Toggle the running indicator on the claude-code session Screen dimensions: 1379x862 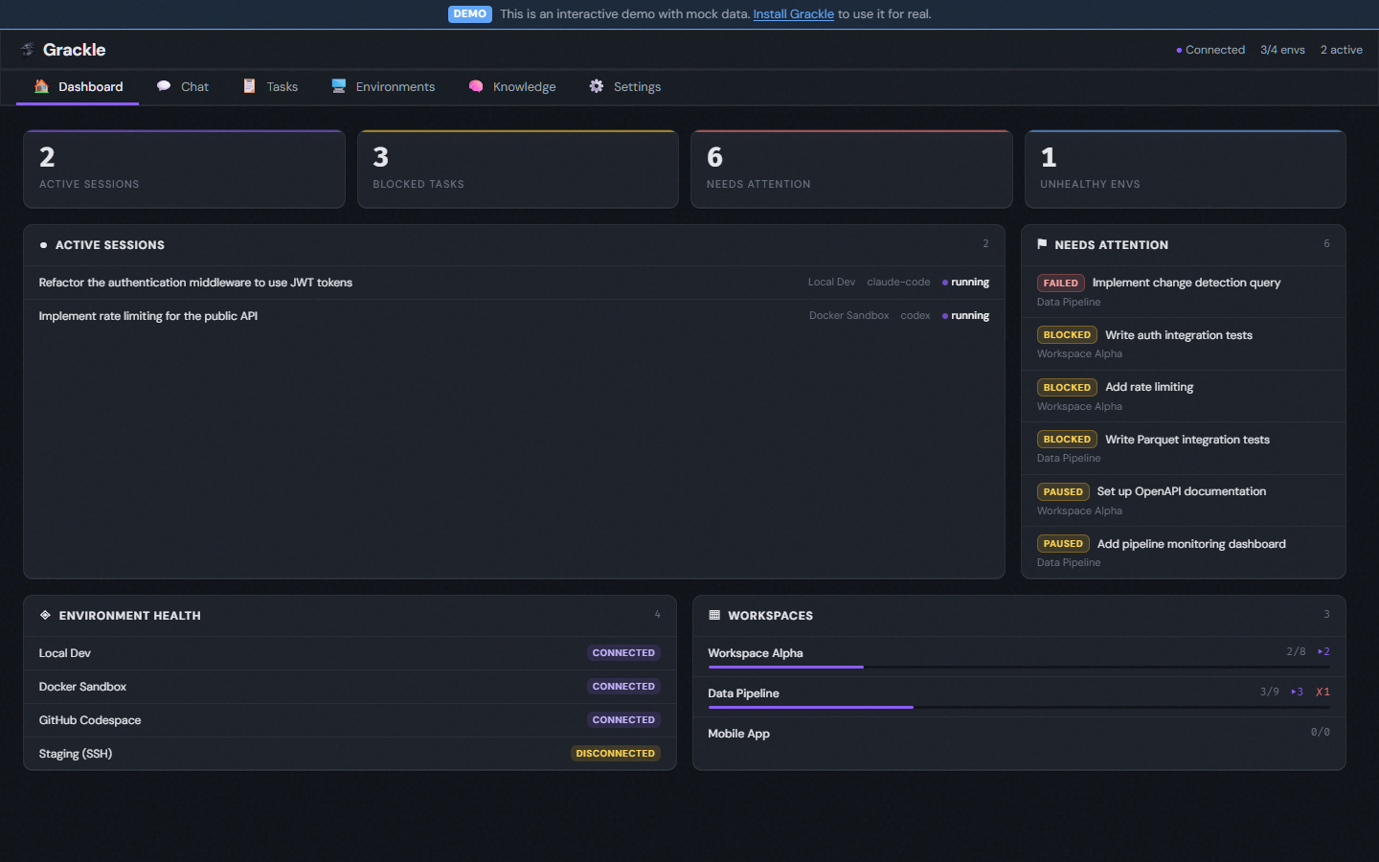(x=965, y=282)
